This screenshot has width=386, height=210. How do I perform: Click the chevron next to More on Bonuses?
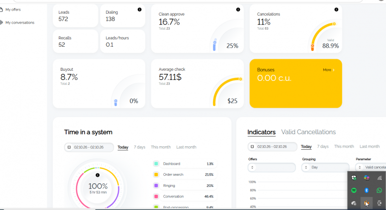[334, 70]
